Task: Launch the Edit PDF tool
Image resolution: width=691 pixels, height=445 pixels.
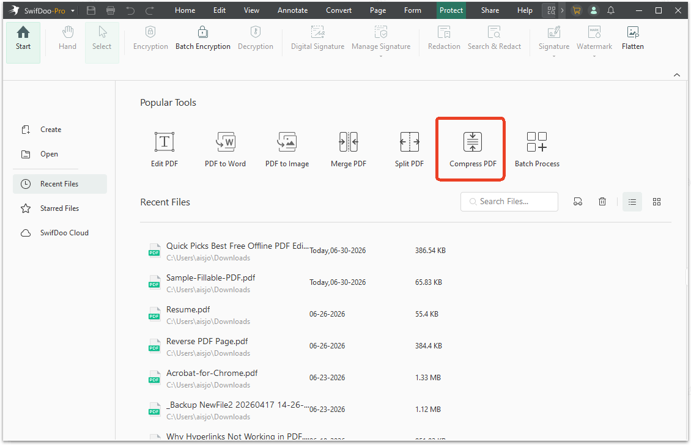Action: coord(164,149)
